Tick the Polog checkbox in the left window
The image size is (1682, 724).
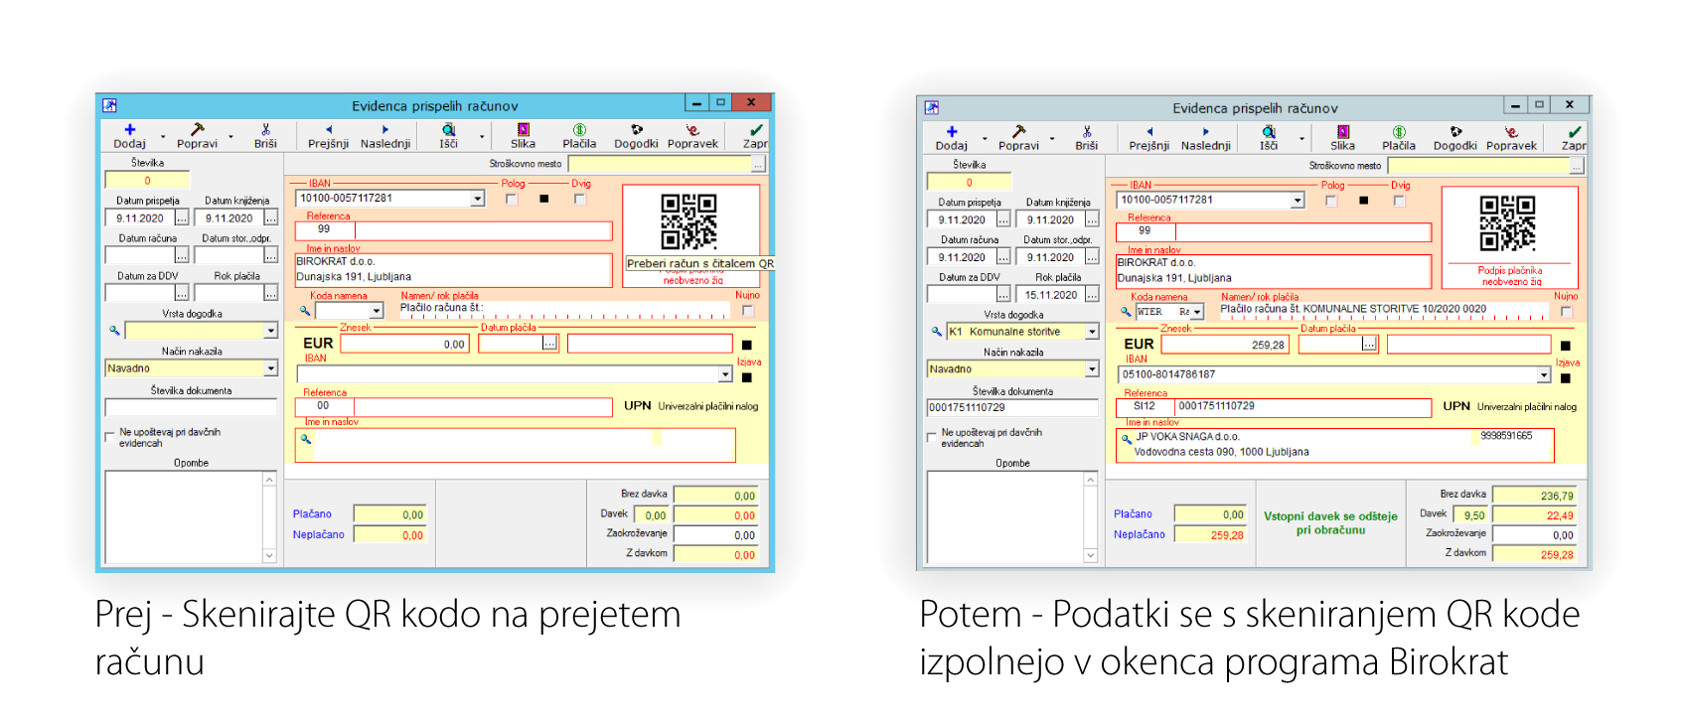coord(511,200)
